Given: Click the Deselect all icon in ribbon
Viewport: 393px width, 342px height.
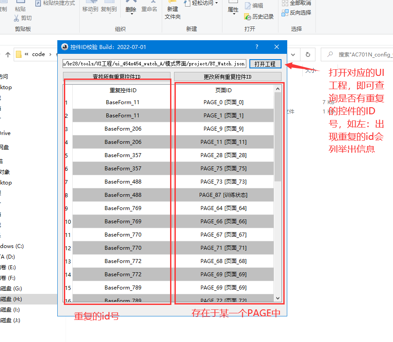Looking at the screenshot, I should (x=285, y=3).
